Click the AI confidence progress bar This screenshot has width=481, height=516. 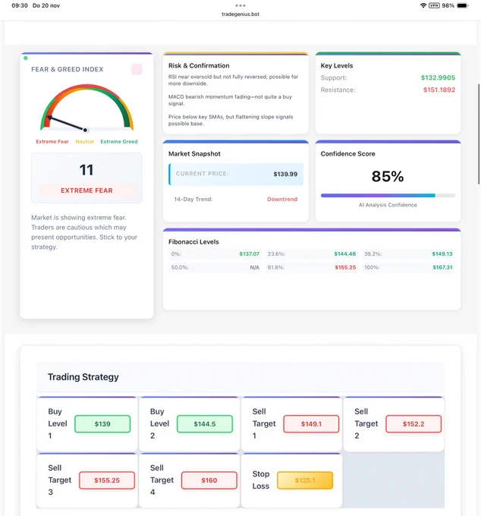pos(388,196)
